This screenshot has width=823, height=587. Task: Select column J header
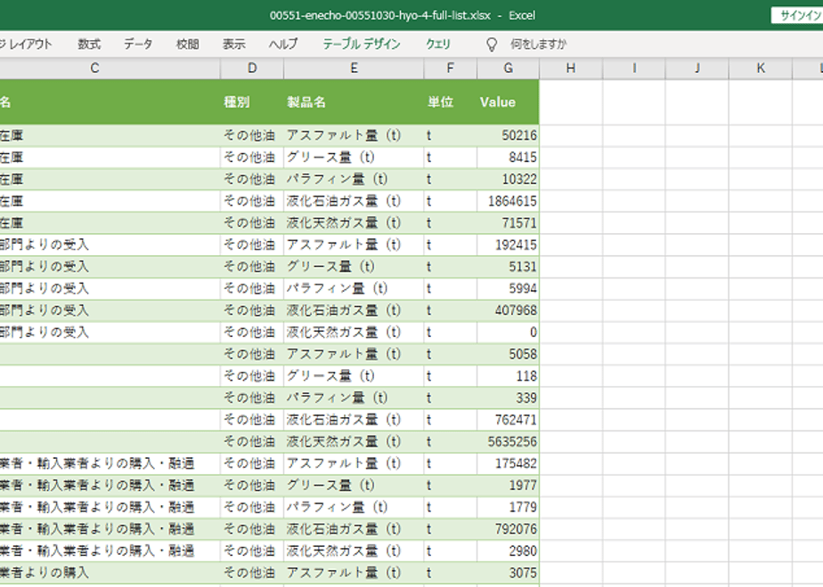click(697, 68)
